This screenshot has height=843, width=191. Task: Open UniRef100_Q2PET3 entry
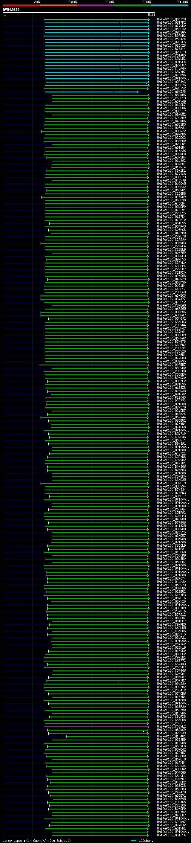click(x=171, y=52)
